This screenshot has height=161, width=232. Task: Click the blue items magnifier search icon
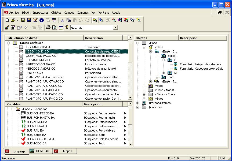tap(101, 20)
